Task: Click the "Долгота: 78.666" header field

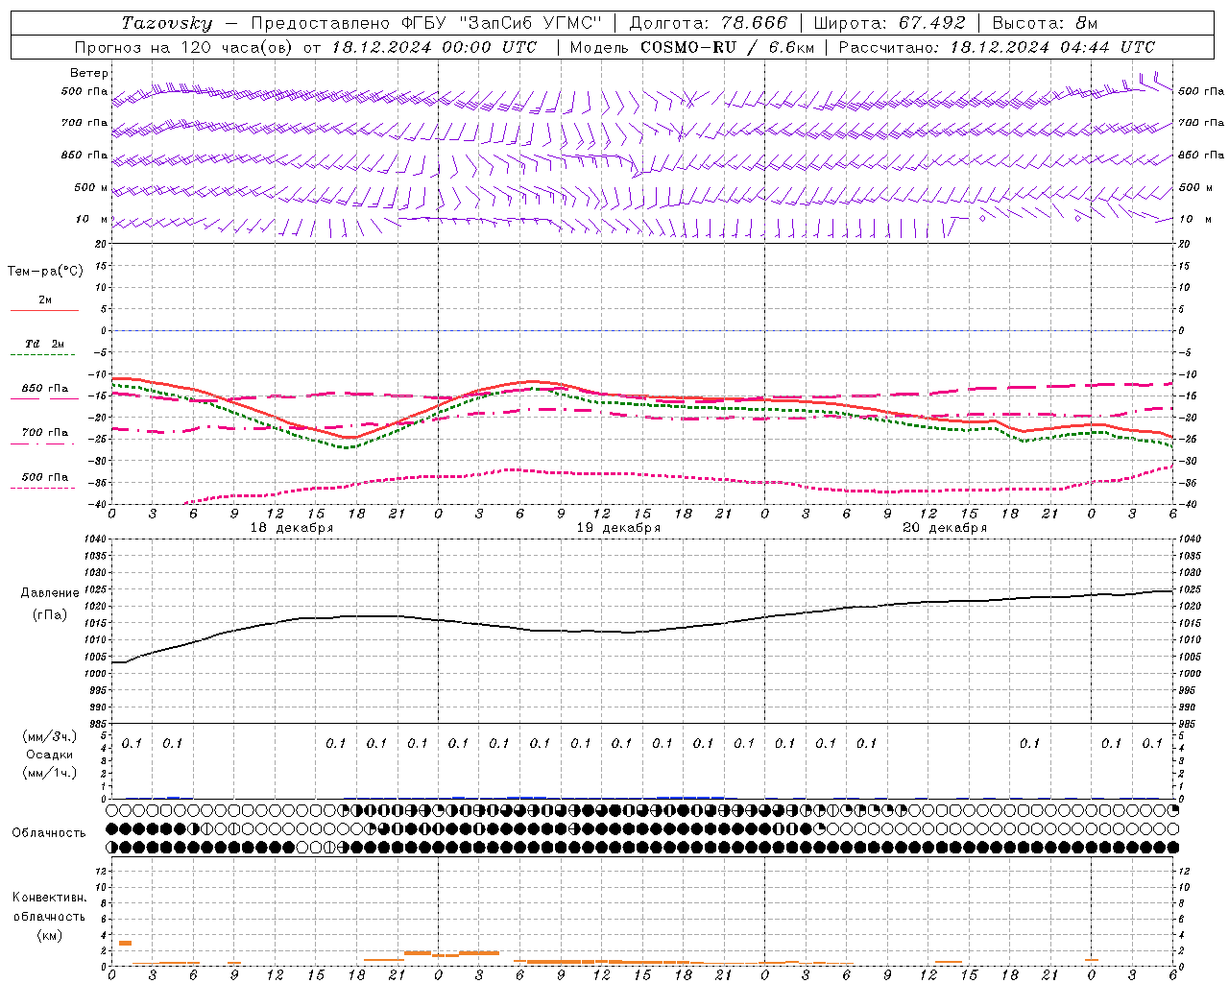Action: pyautogui.click(x=708, y=23)
